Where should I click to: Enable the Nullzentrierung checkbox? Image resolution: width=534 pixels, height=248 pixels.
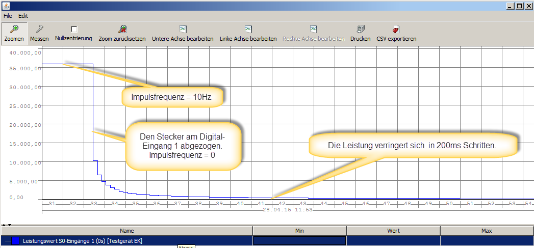74,30
